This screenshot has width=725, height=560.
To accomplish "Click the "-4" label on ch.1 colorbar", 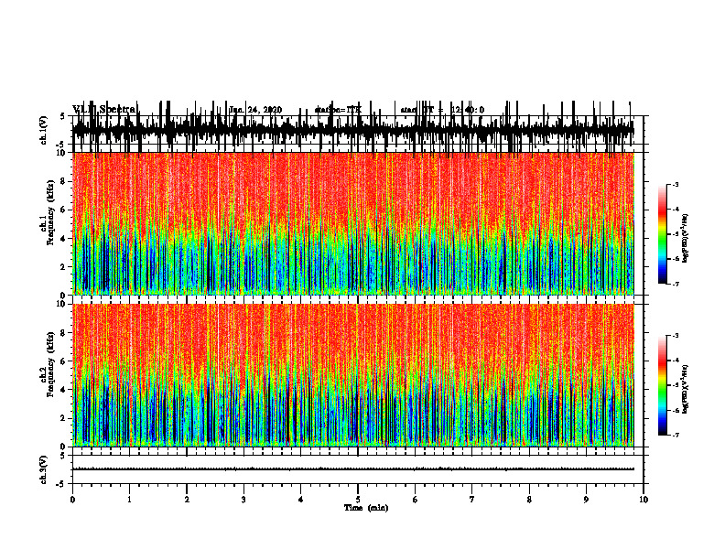I will [x=676, y=209].
